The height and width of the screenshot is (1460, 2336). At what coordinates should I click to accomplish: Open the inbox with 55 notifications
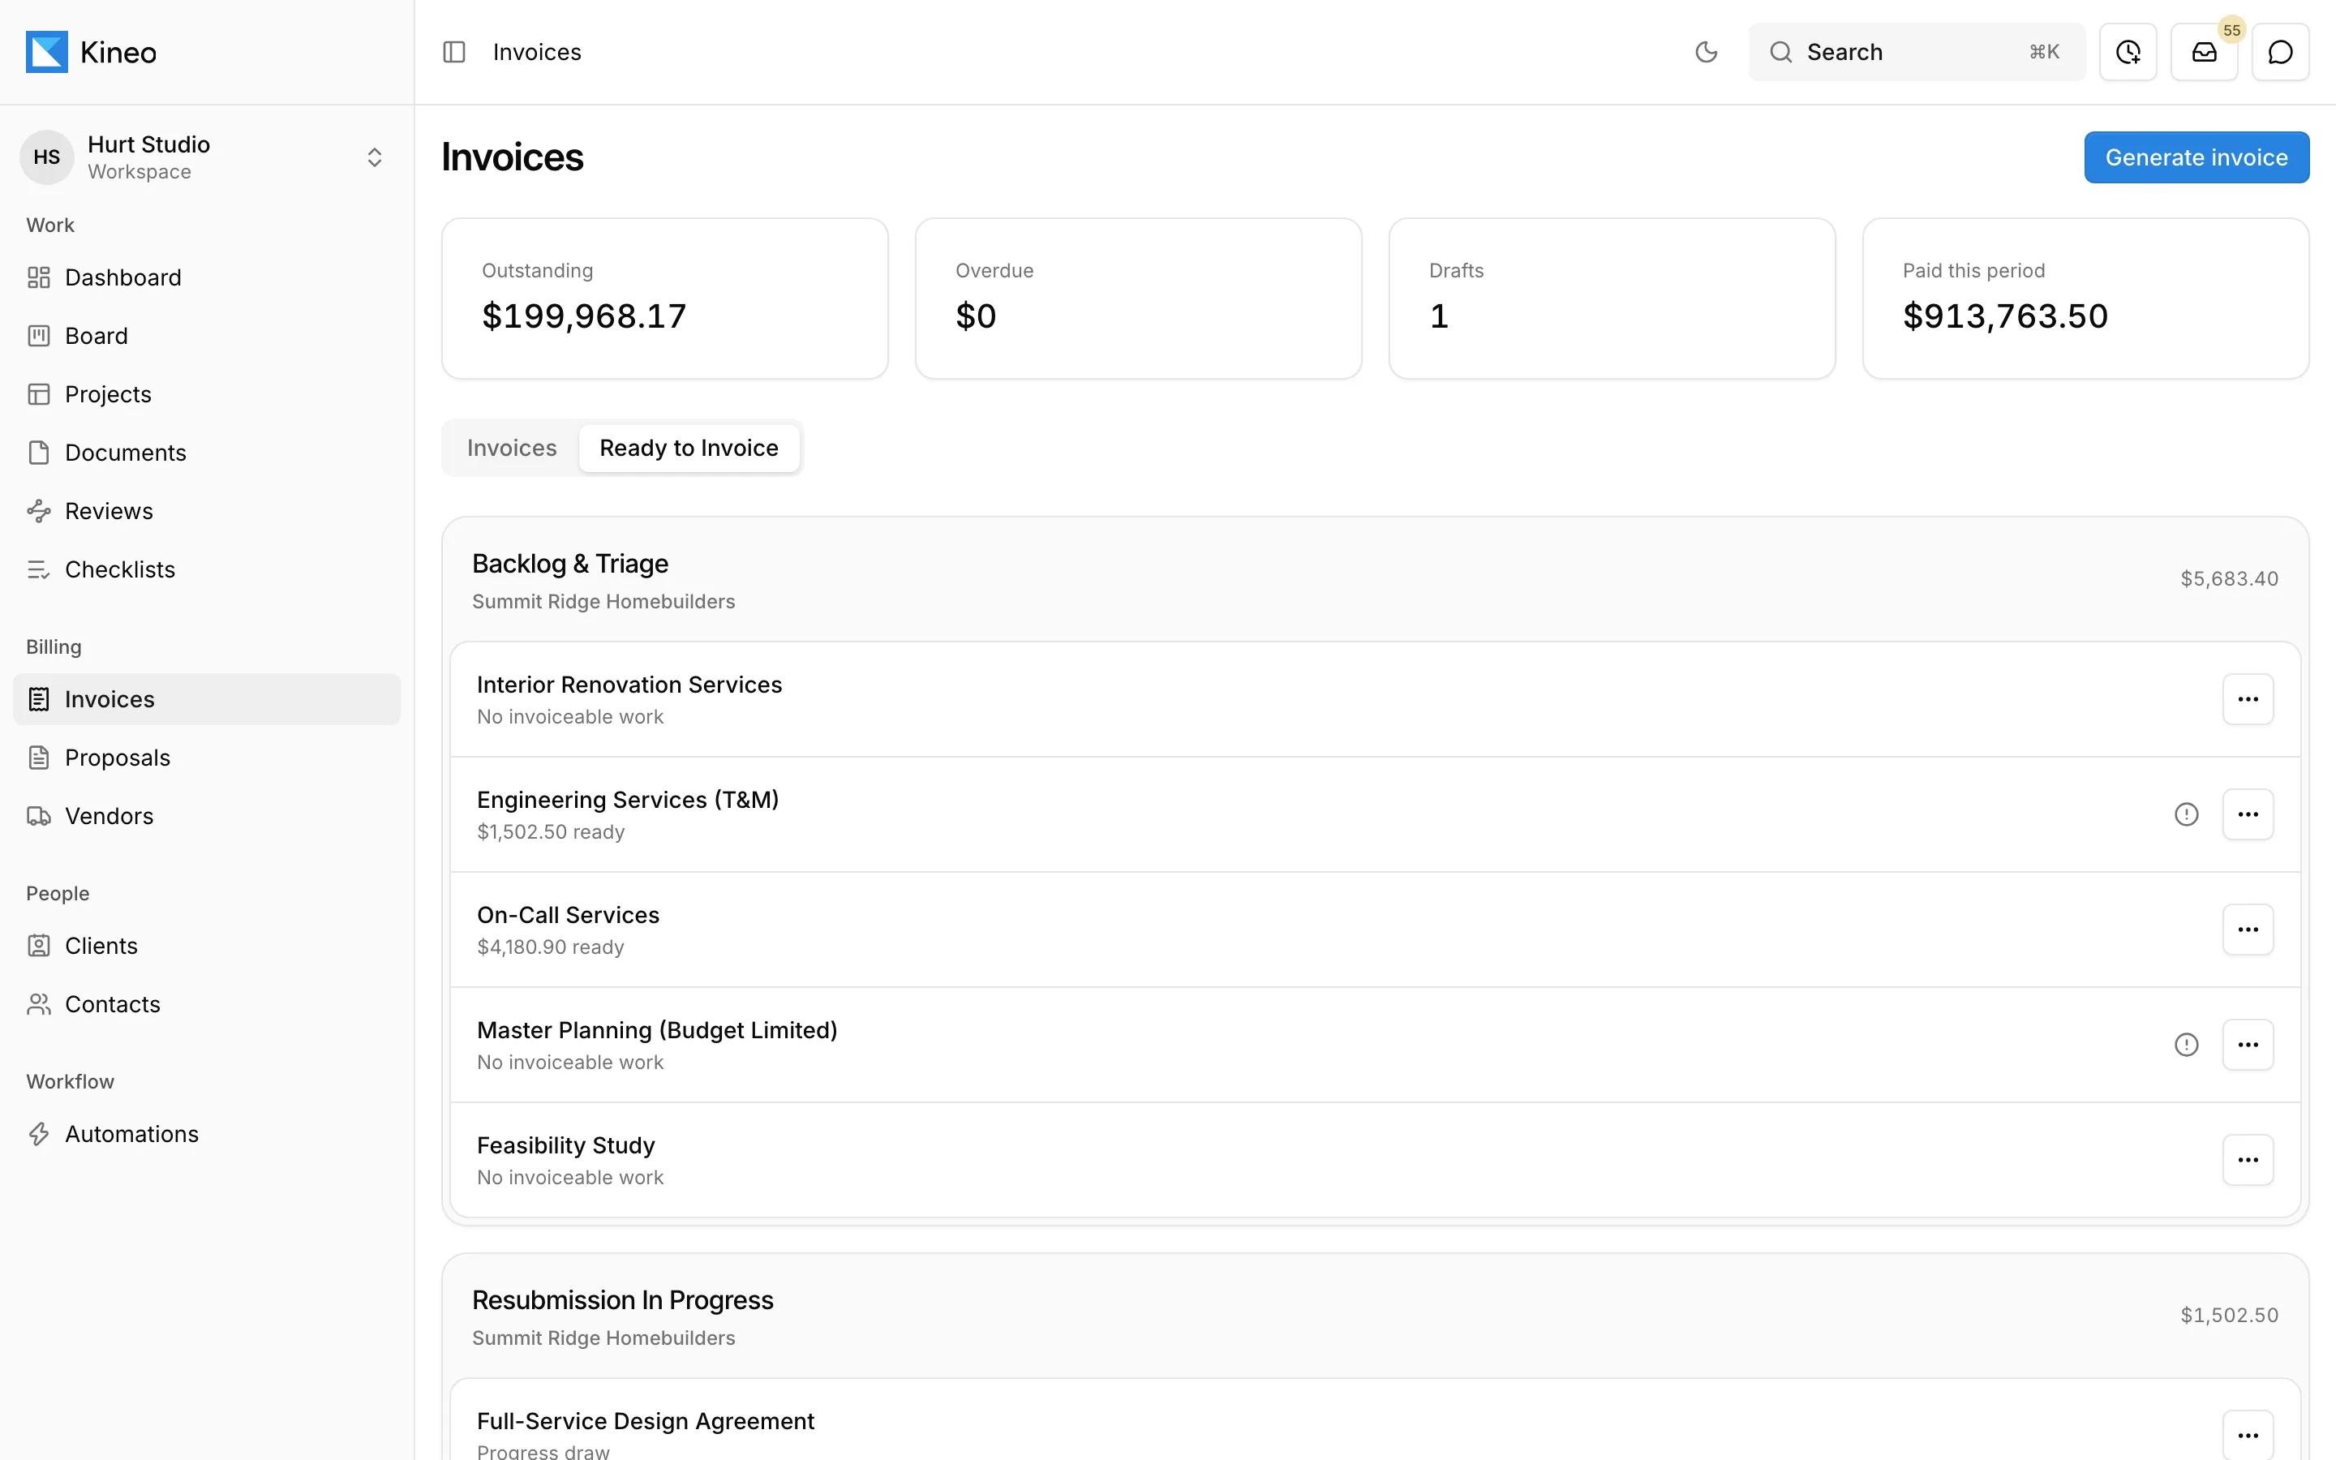[2204, 52]
